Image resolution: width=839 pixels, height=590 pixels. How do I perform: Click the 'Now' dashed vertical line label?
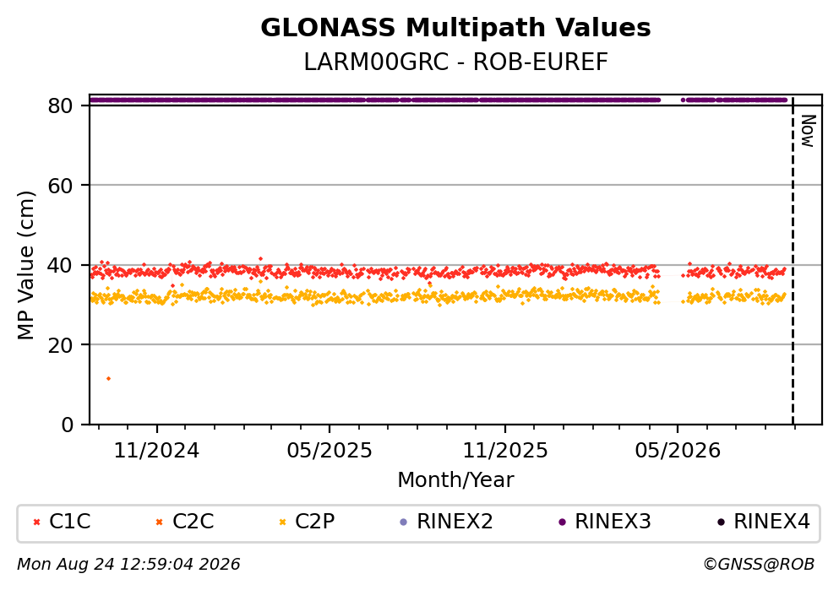coord(808,131)
